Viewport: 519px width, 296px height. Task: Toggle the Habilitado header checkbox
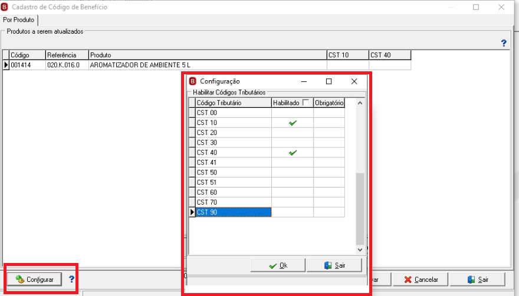click(306, 103)
